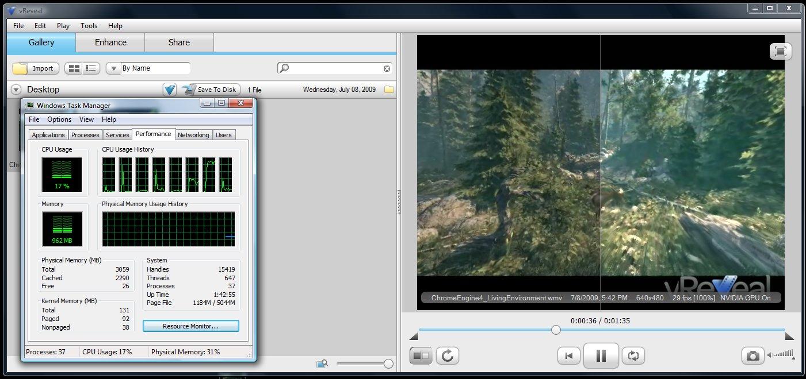Click inside the gallery search field

[335, 68]
